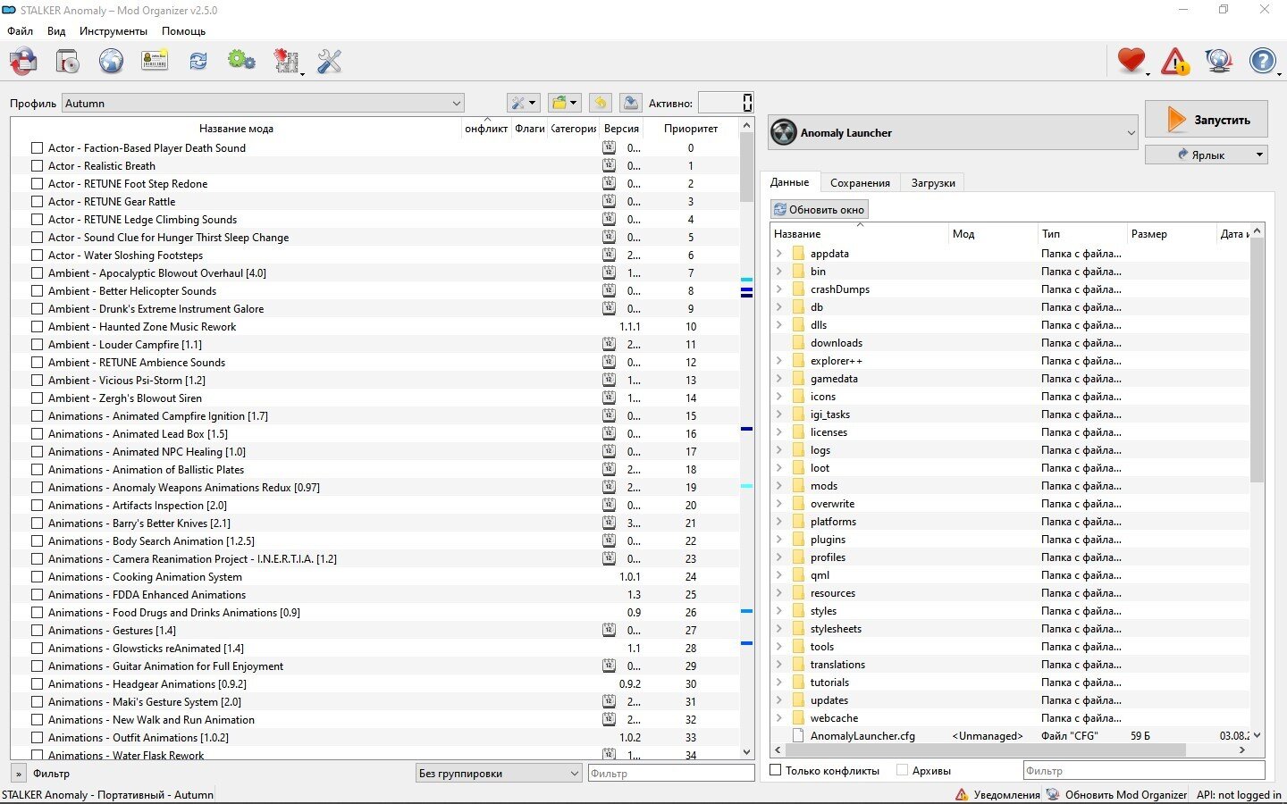Open the wrench list options dropdown
This screenshot has width=1287, height=804.
pyautogui.click(x=523, y=103)
